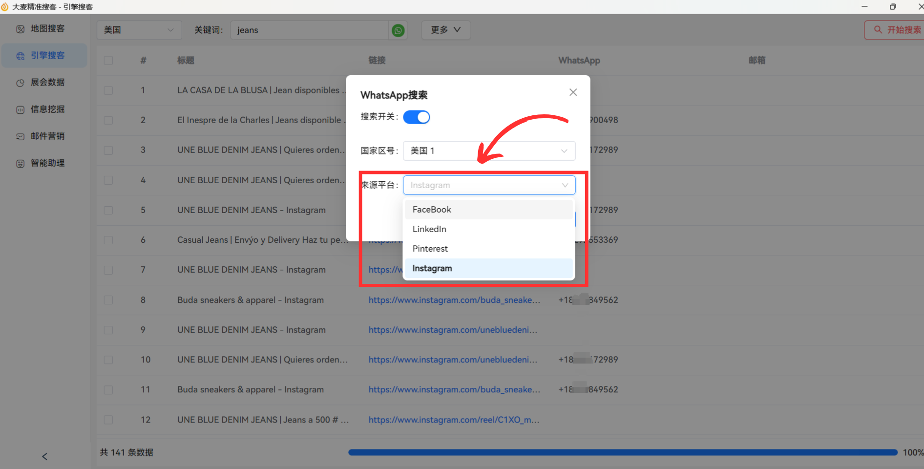Toggle the 搜索开关 switch off
This screenshot has height=469, width=924.
click(417, 117)
